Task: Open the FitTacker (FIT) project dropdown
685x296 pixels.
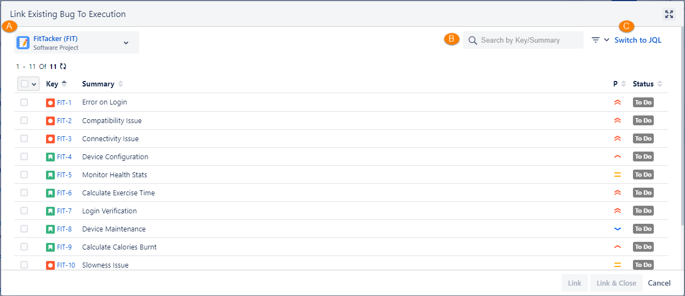Action: coord(77,43)
